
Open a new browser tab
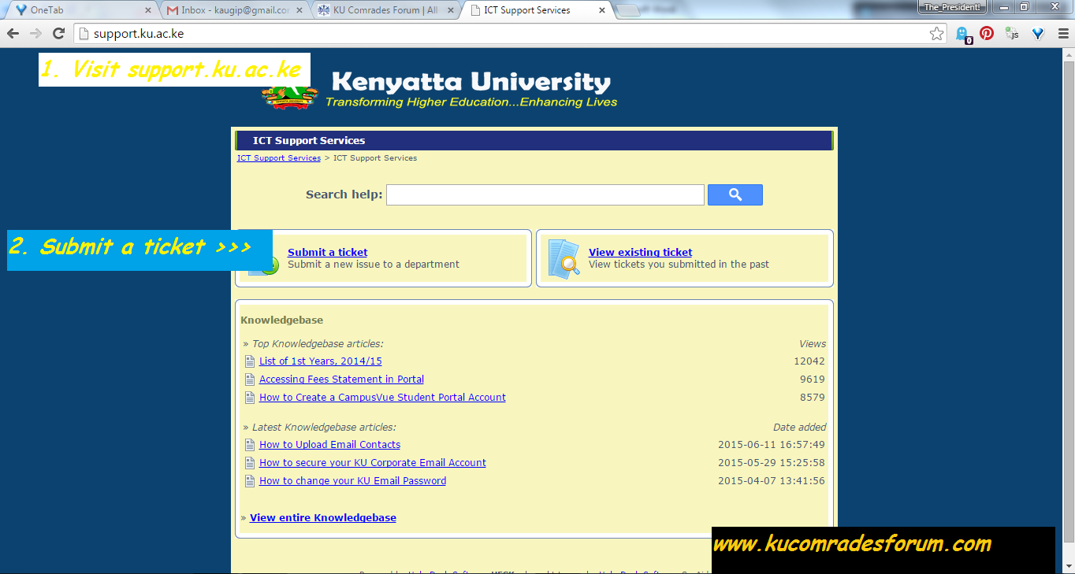(628, 11)
